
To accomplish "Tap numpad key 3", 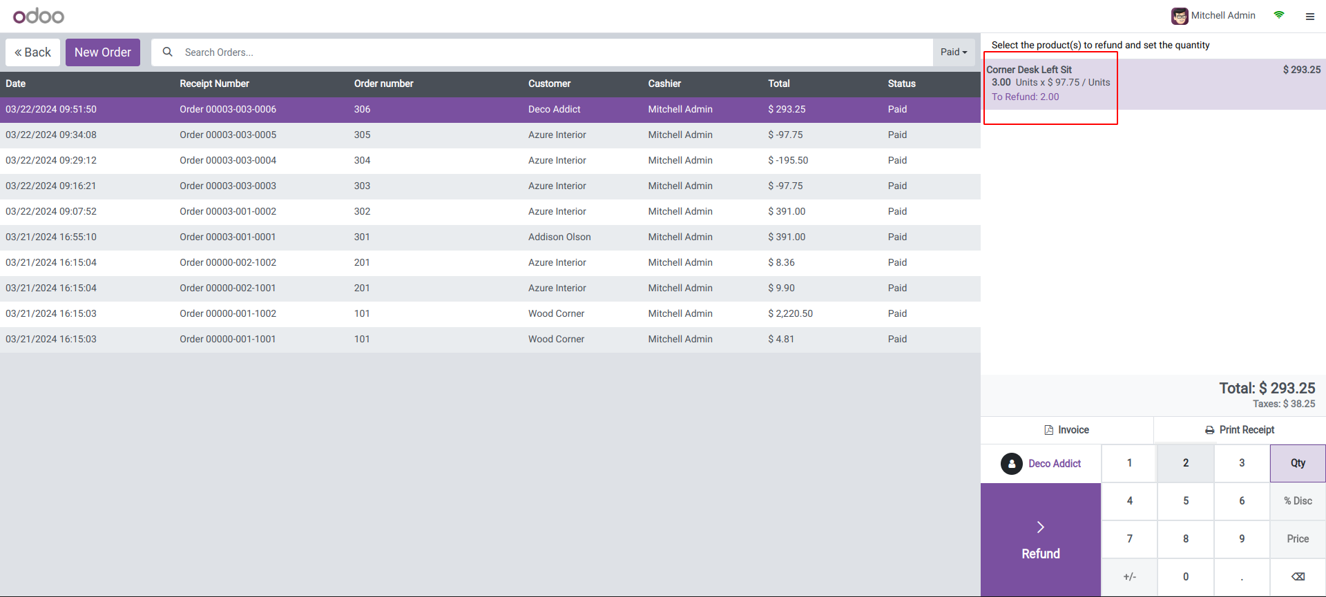I will click(x=1242, y=463).
